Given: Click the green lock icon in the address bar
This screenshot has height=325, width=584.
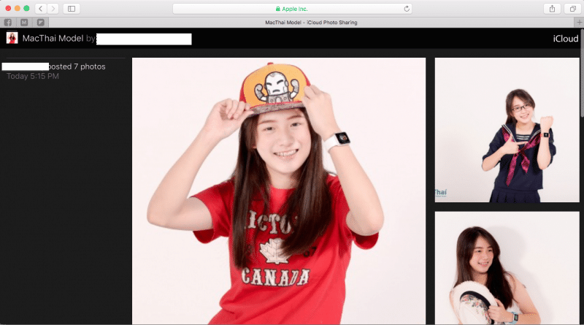Looking at the screenshot, I should [278, 9].
